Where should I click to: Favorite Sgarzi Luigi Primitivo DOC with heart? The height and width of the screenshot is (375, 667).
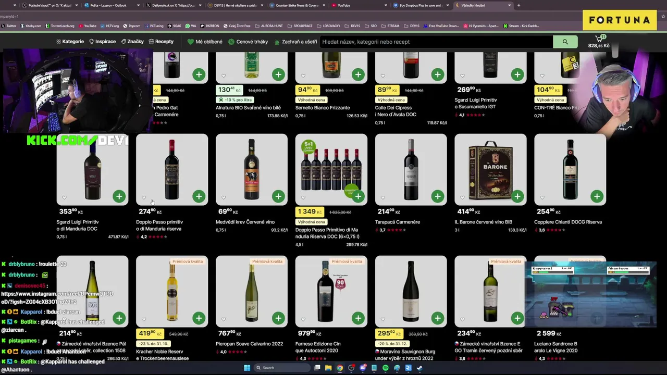(64, 197)
